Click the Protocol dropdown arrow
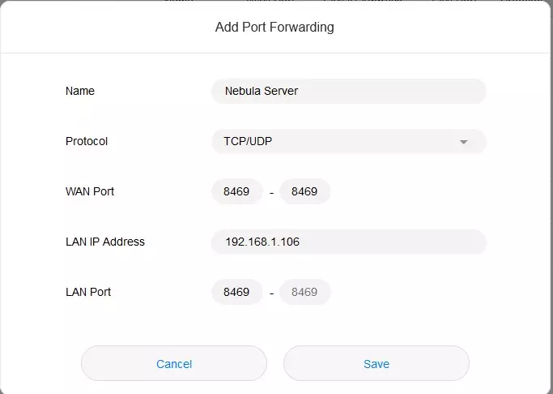The image size is (553, 394). (464, 142)
